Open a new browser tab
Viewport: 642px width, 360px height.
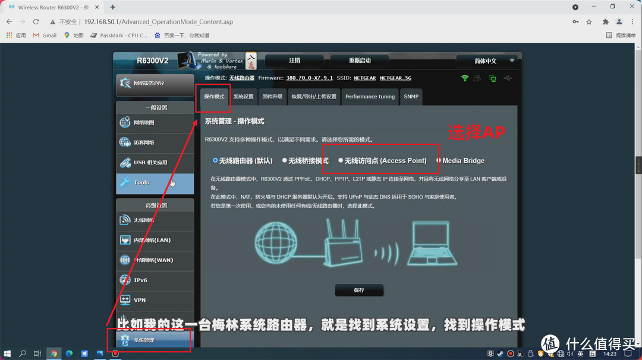point(112,7)
